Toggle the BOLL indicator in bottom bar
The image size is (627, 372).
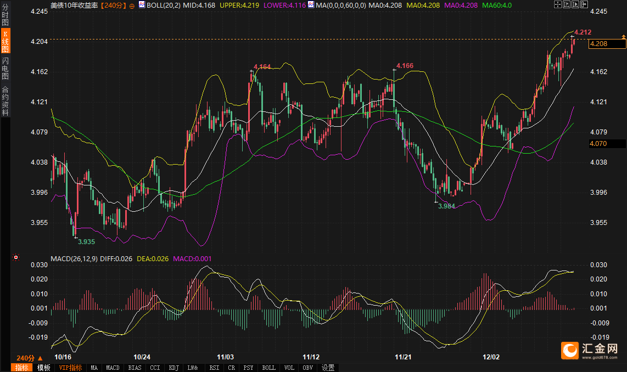click(268, 368)
